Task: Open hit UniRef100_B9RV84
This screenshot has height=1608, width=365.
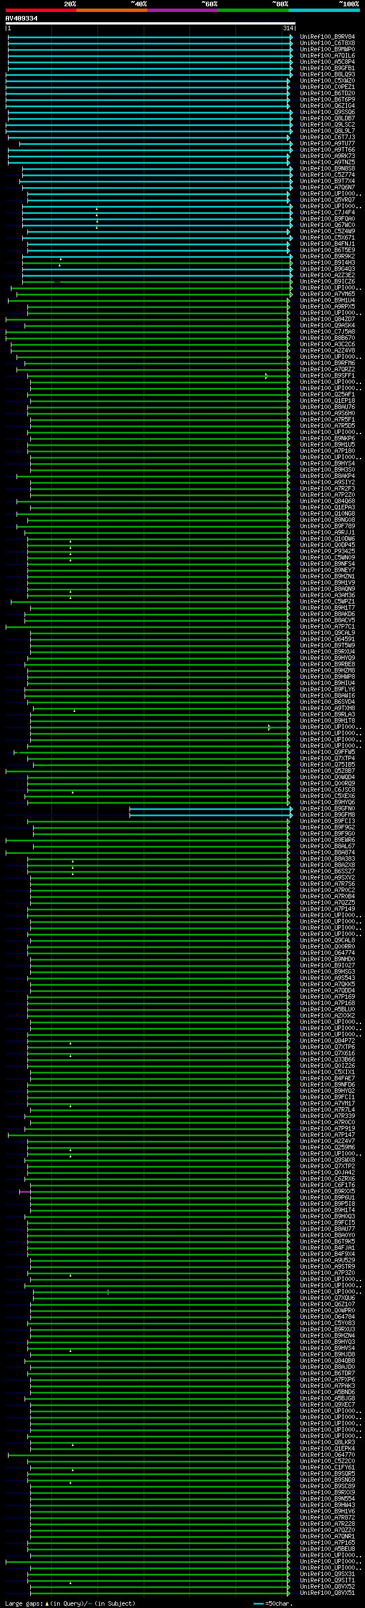Action: (x=327, y=37)
